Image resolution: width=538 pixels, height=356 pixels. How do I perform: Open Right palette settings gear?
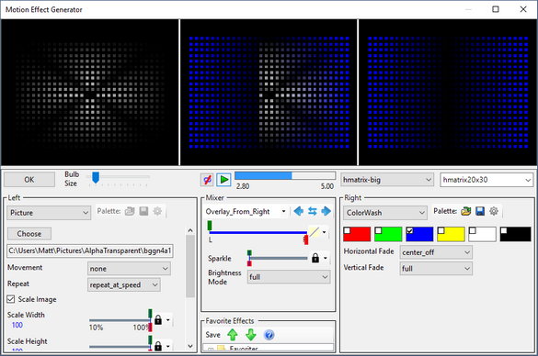[x=494, y=211]
